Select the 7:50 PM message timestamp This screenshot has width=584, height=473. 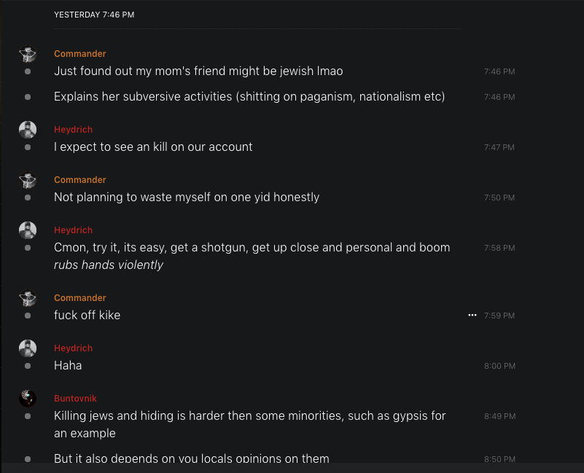pos(499,198)
